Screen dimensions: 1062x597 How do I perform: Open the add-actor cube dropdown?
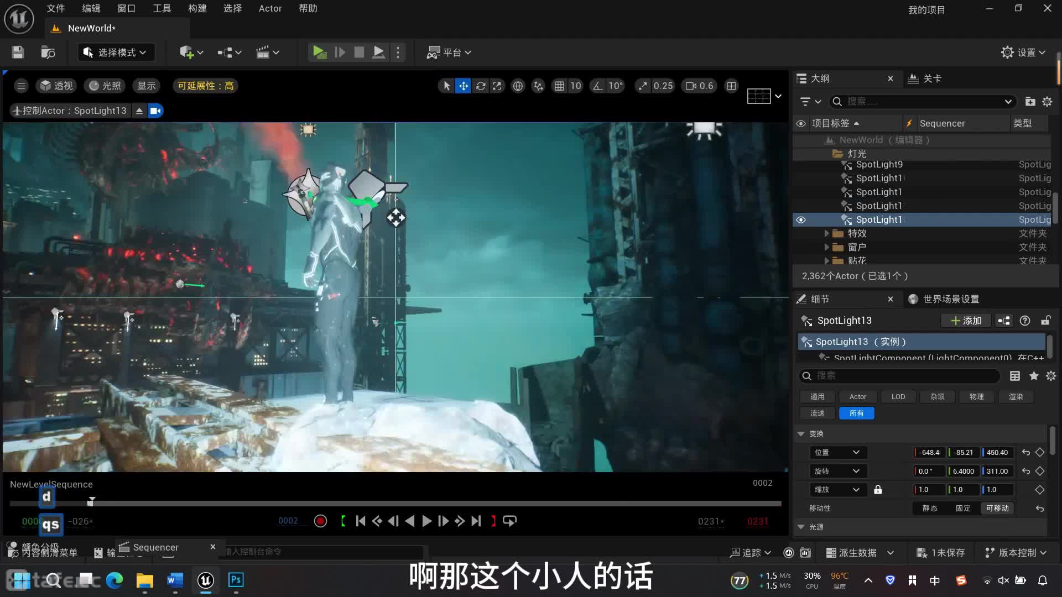pyautogui.click(x=191, y=53)
